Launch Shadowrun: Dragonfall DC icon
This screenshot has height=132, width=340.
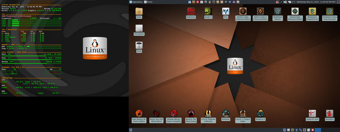click(312, 14)
